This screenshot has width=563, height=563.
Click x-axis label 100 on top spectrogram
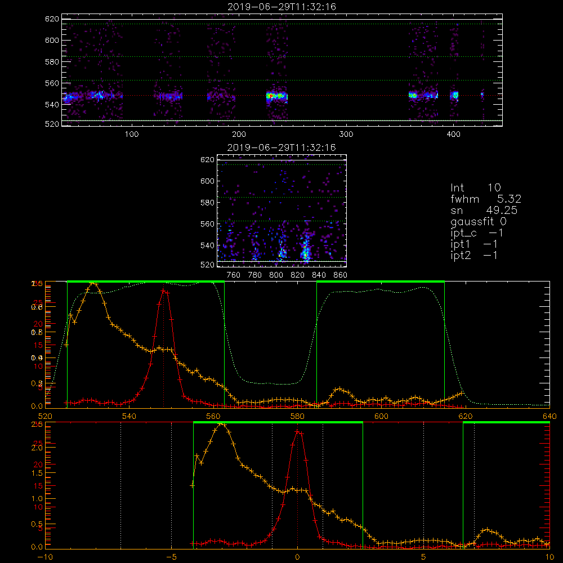pos(132,135)
